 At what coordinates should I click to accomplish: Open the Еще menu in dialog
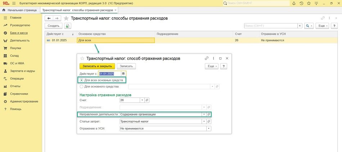(x=212, y=66)
